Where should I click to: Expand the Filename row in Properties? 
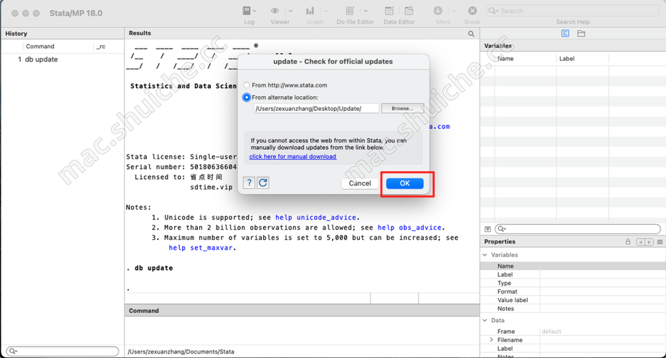(x=491, y=340)
